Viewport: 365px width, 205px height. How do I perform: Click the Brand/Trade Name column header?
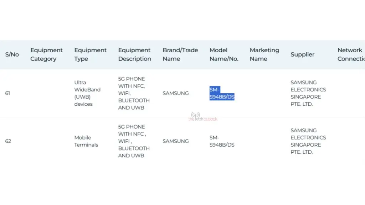tap(180, 54)
